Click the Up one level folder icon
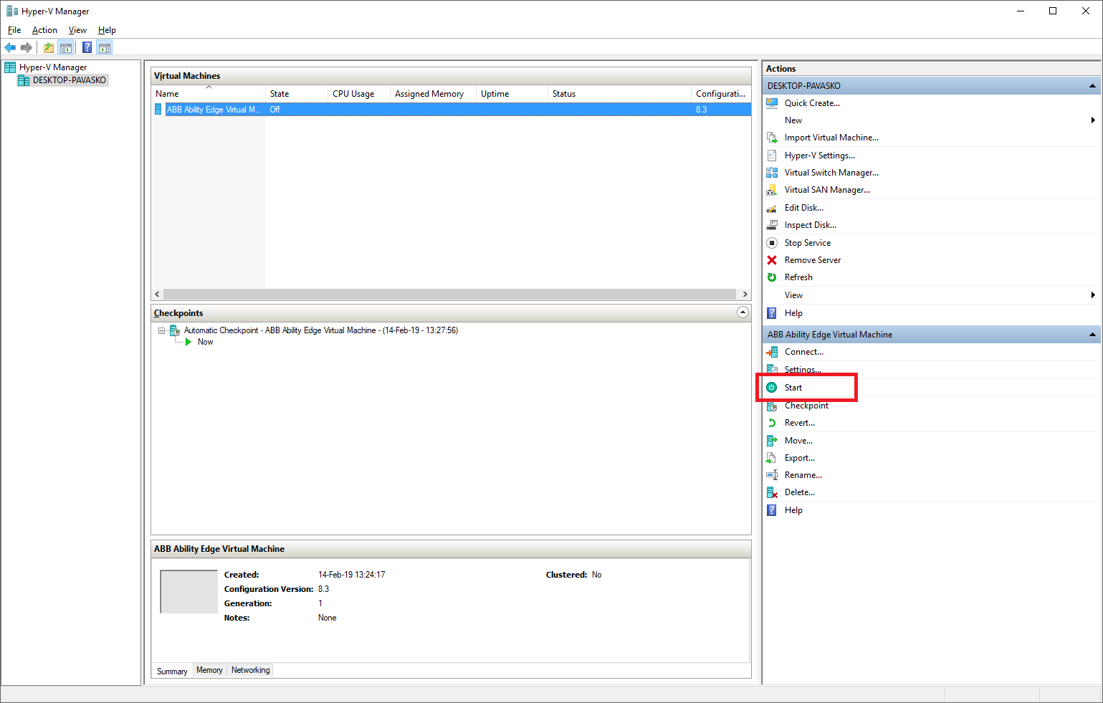 click(49, 48)
